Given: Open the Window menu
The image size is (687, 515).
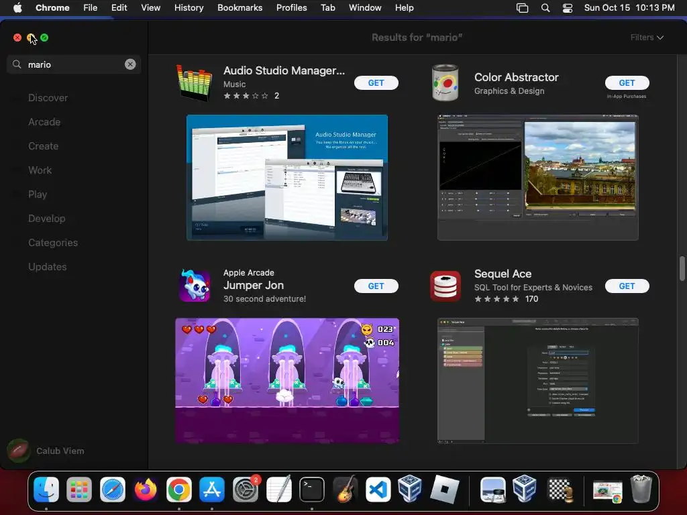Looking at the screenshot, I should point(365,8).
